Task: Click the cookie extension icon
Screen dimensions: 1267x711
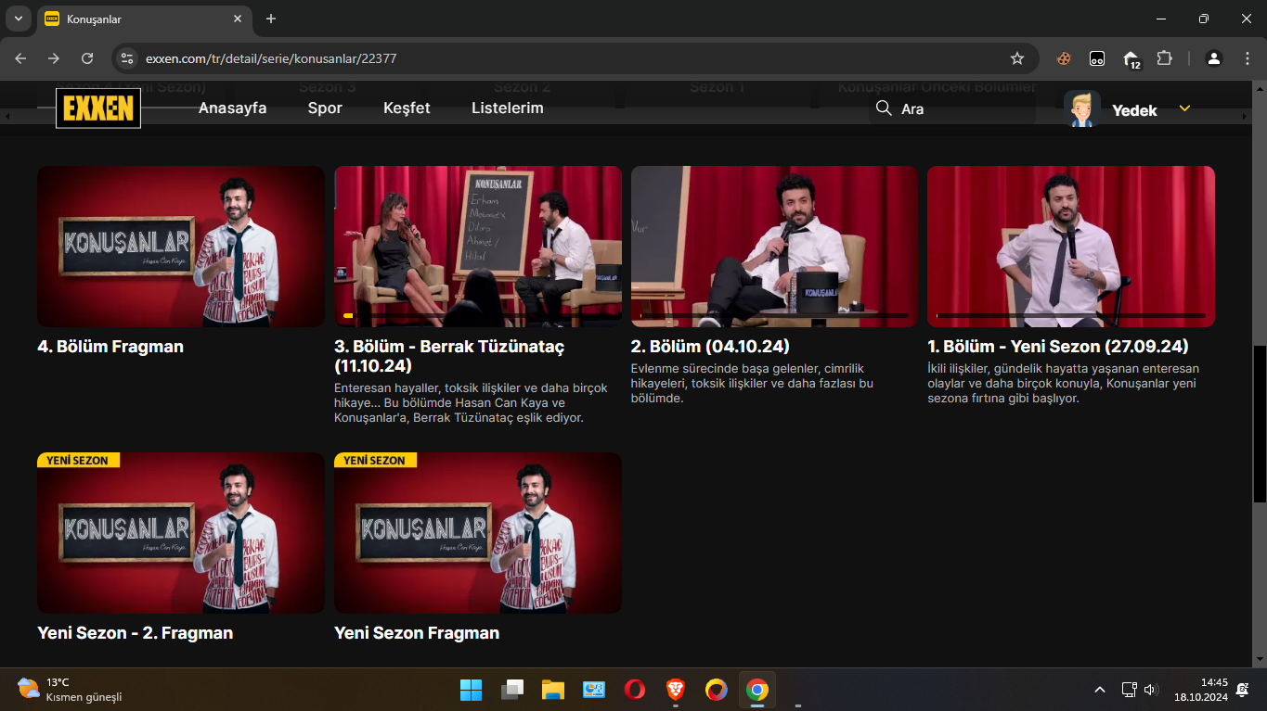Action: pyautogui.click(x=1064, y=58)
